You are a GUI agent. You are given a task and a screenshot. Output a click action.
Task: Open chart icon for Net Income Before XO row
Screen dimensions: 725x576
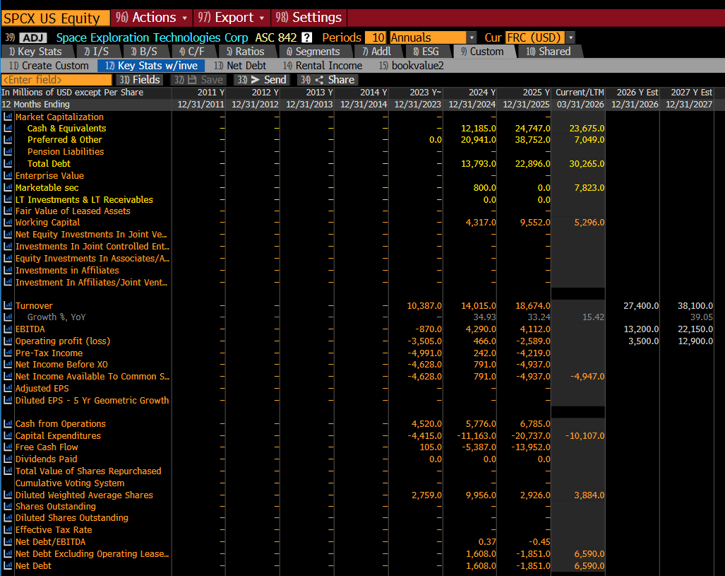[x=8, y=365]
